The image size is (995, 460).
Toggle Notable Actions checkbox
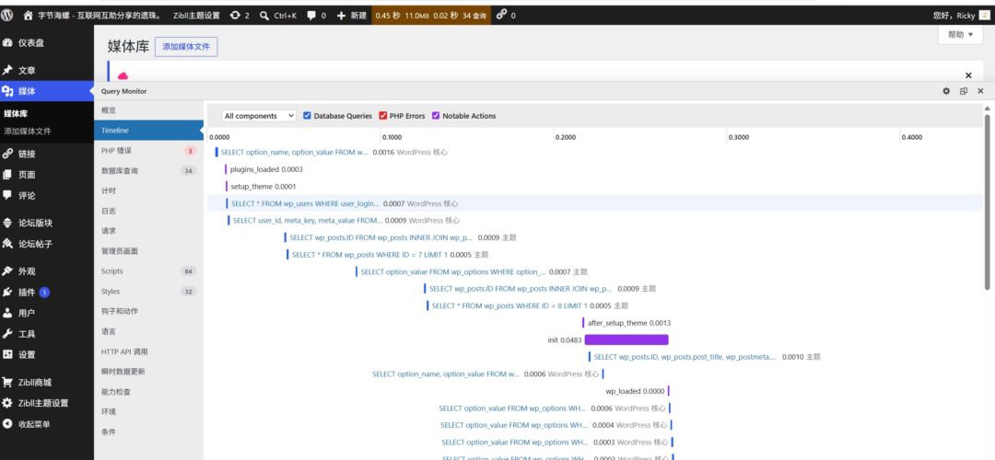pyautogui.click(x=436, y=116)
